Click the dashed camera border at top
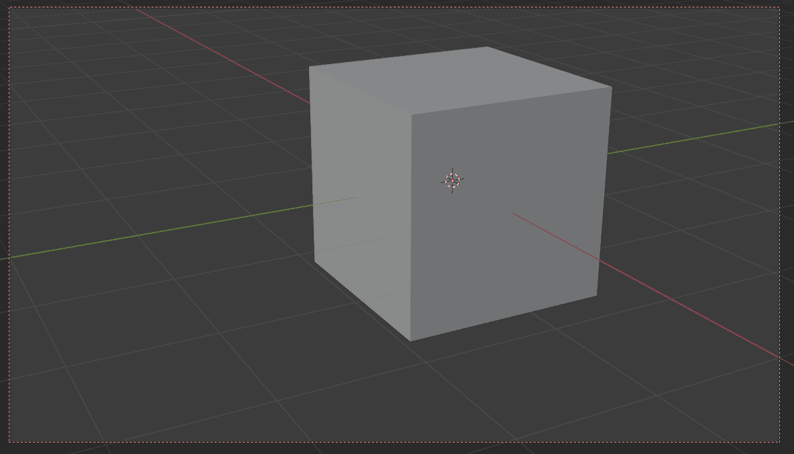 [404, 7]
